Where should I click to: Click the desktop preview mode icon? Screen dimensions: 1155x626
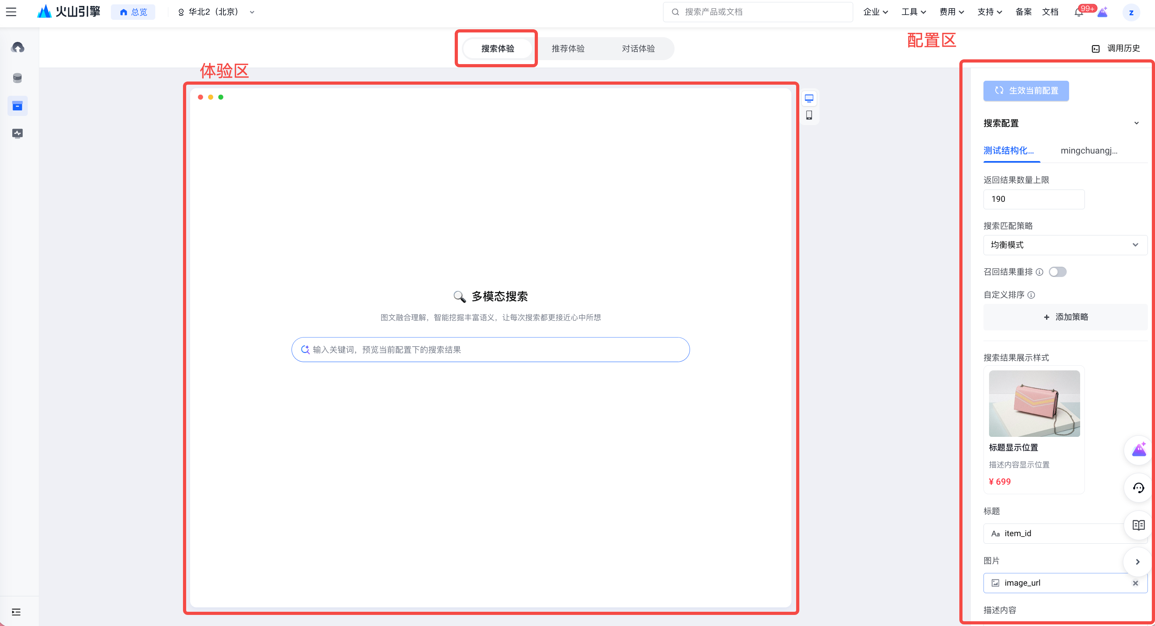(809, 98)
